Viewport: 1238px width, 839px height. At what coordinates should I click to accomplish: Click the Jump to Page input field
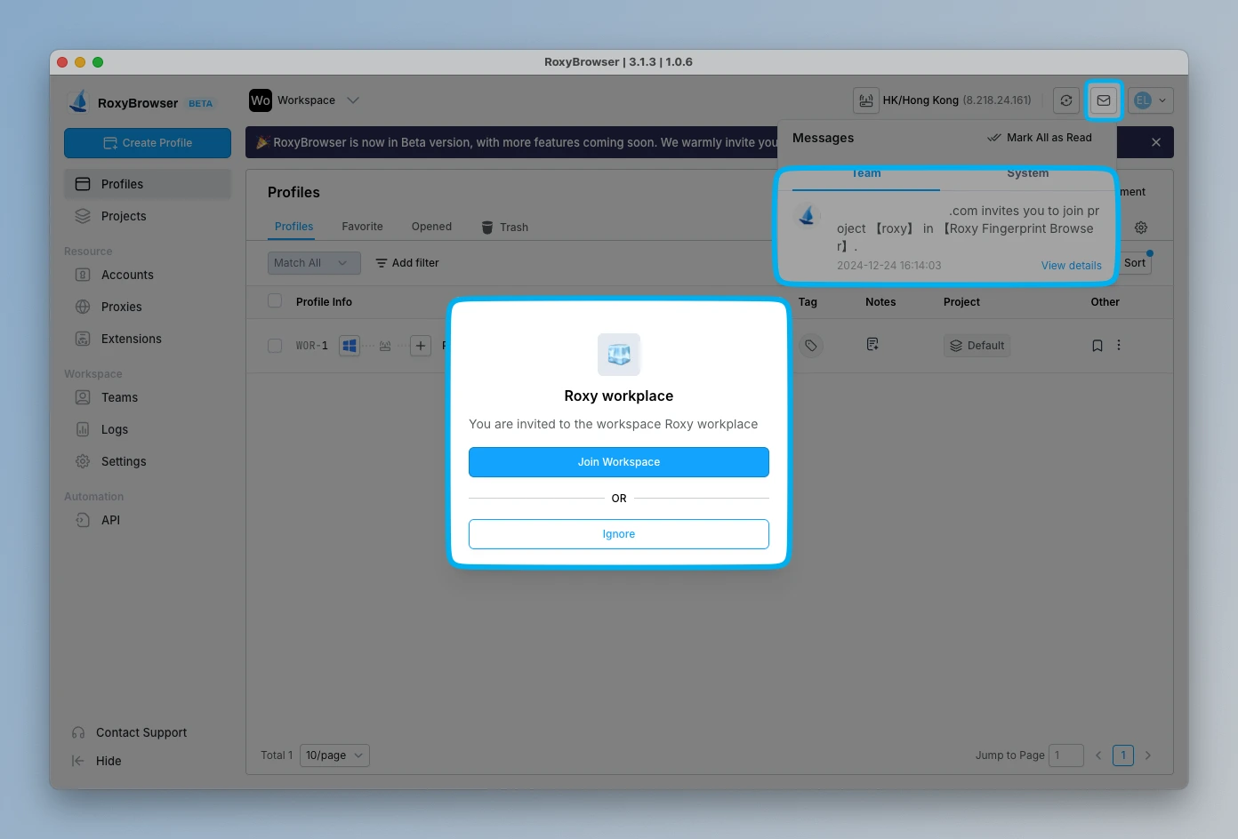click(x=1066, y=755)
